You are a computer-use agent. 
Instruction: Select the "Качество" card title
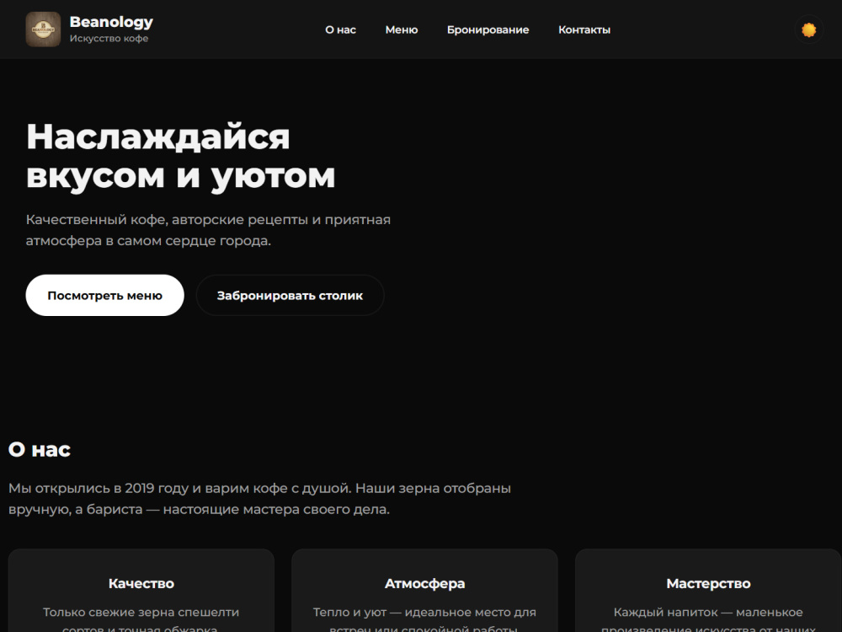pyautogui.click(x=141, y=584)
